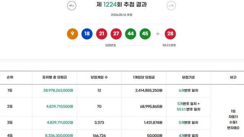
Task: Click the 순위 column header
Action: click(10, 77)
